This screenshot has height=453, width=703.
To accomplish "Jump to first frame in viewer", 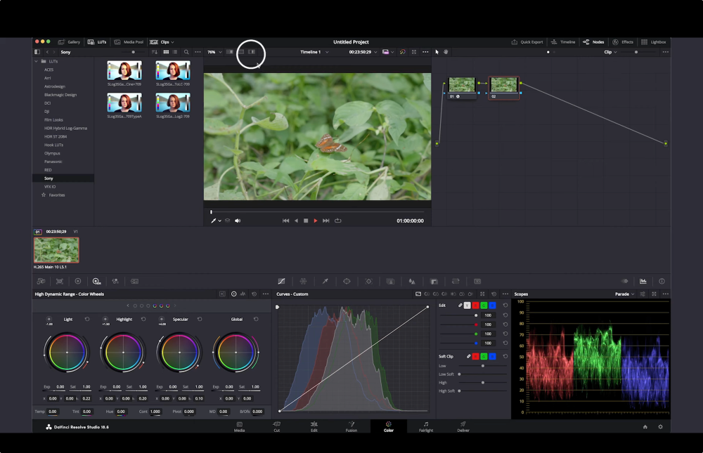I will (x=285, y=221).
